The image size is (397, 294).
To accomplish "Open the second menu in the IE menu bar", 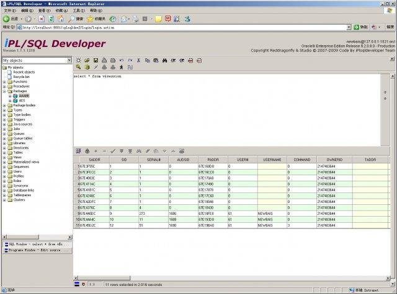I will coord(27,11).
